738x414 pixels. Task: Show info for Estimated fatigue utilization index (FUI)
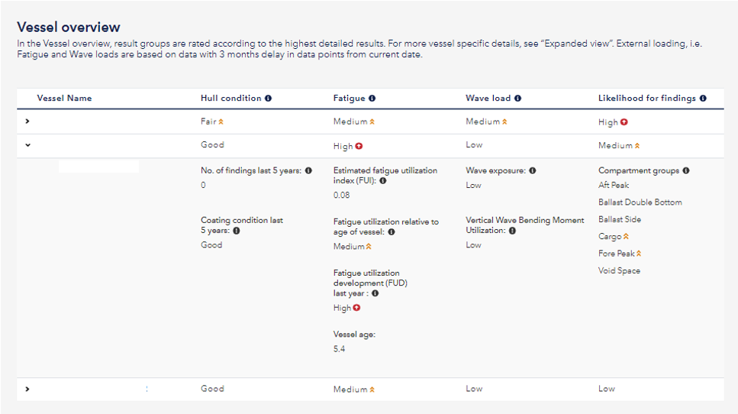click(382, 181)
